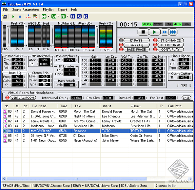
Task: Toggle the ST ENHANCE button
Action: 170,40
